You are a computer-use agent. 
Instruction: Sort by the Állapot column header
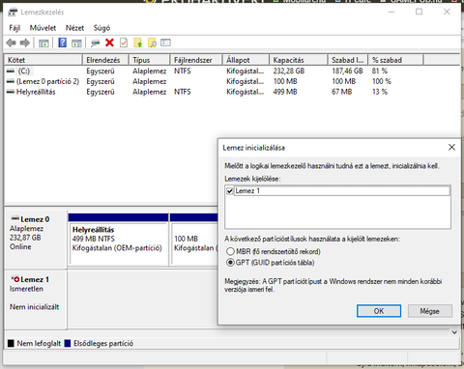pyautogui.click(x=246, y=60)
